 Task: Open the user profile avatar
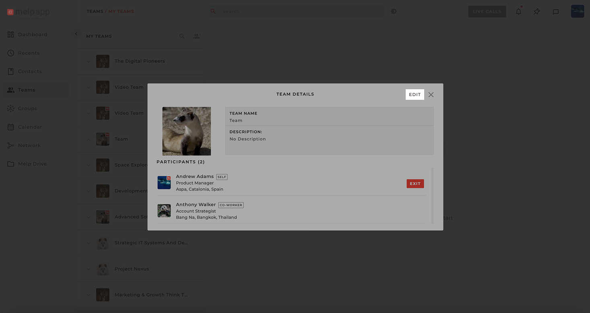pos(577,11)
